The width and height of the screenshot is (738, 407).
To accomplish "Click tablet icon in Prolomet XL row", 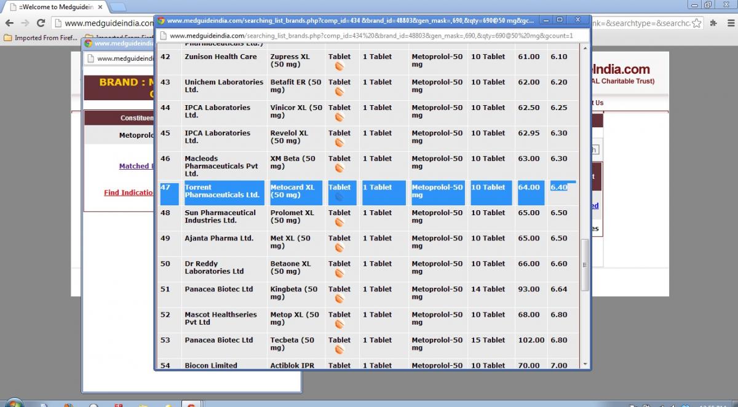I will [x=339, y=223].
